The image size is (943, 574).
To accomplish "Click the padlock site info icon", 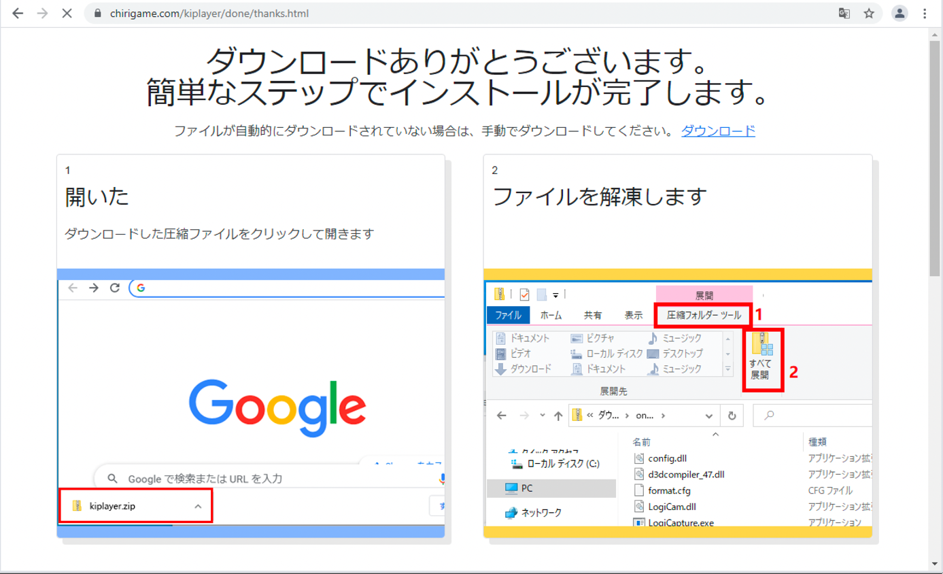I will click(97, 14).
